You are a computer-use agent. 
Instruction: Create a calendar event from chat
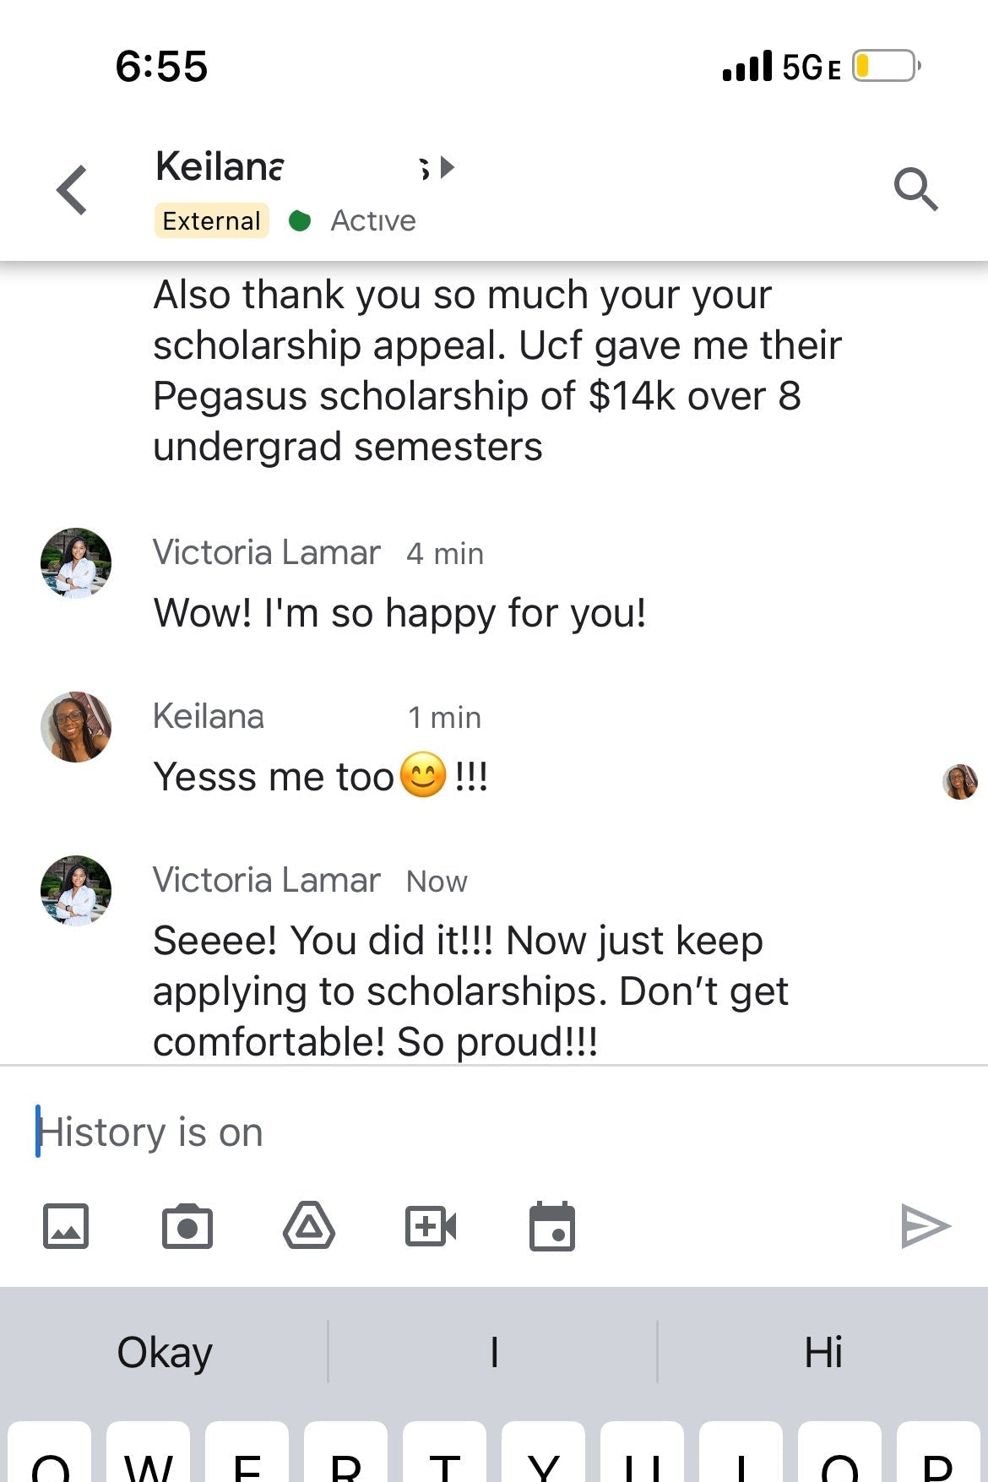551,1226
